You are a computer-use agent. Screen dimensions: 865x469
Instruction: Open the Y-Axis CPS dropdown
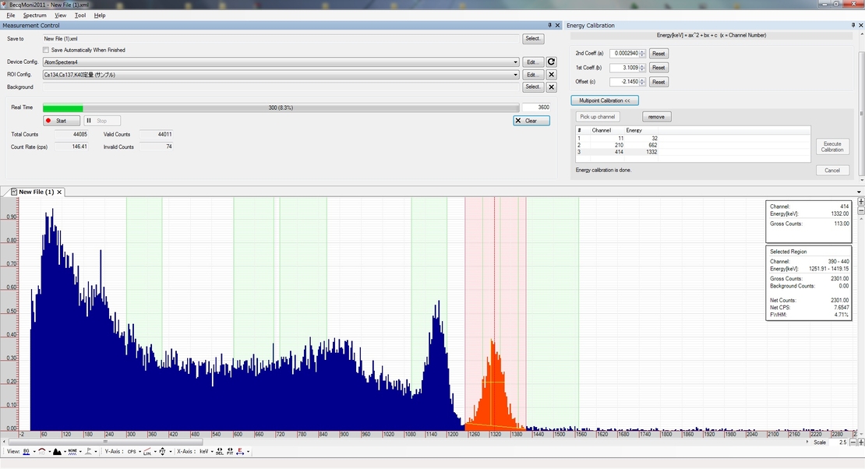coord(134,451)
